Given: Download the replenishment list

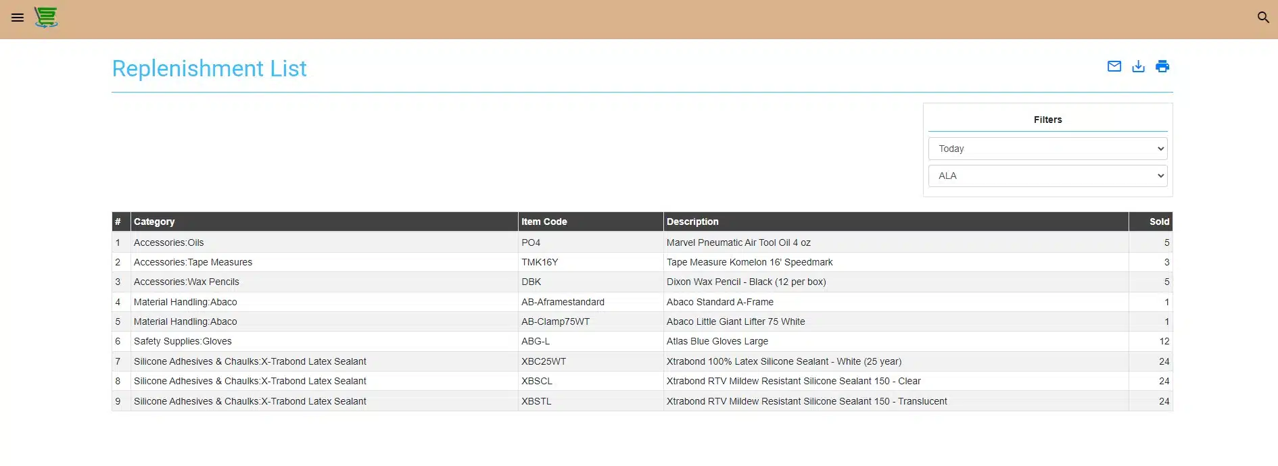Looking at the screenshot, I should pos(1138,66).
